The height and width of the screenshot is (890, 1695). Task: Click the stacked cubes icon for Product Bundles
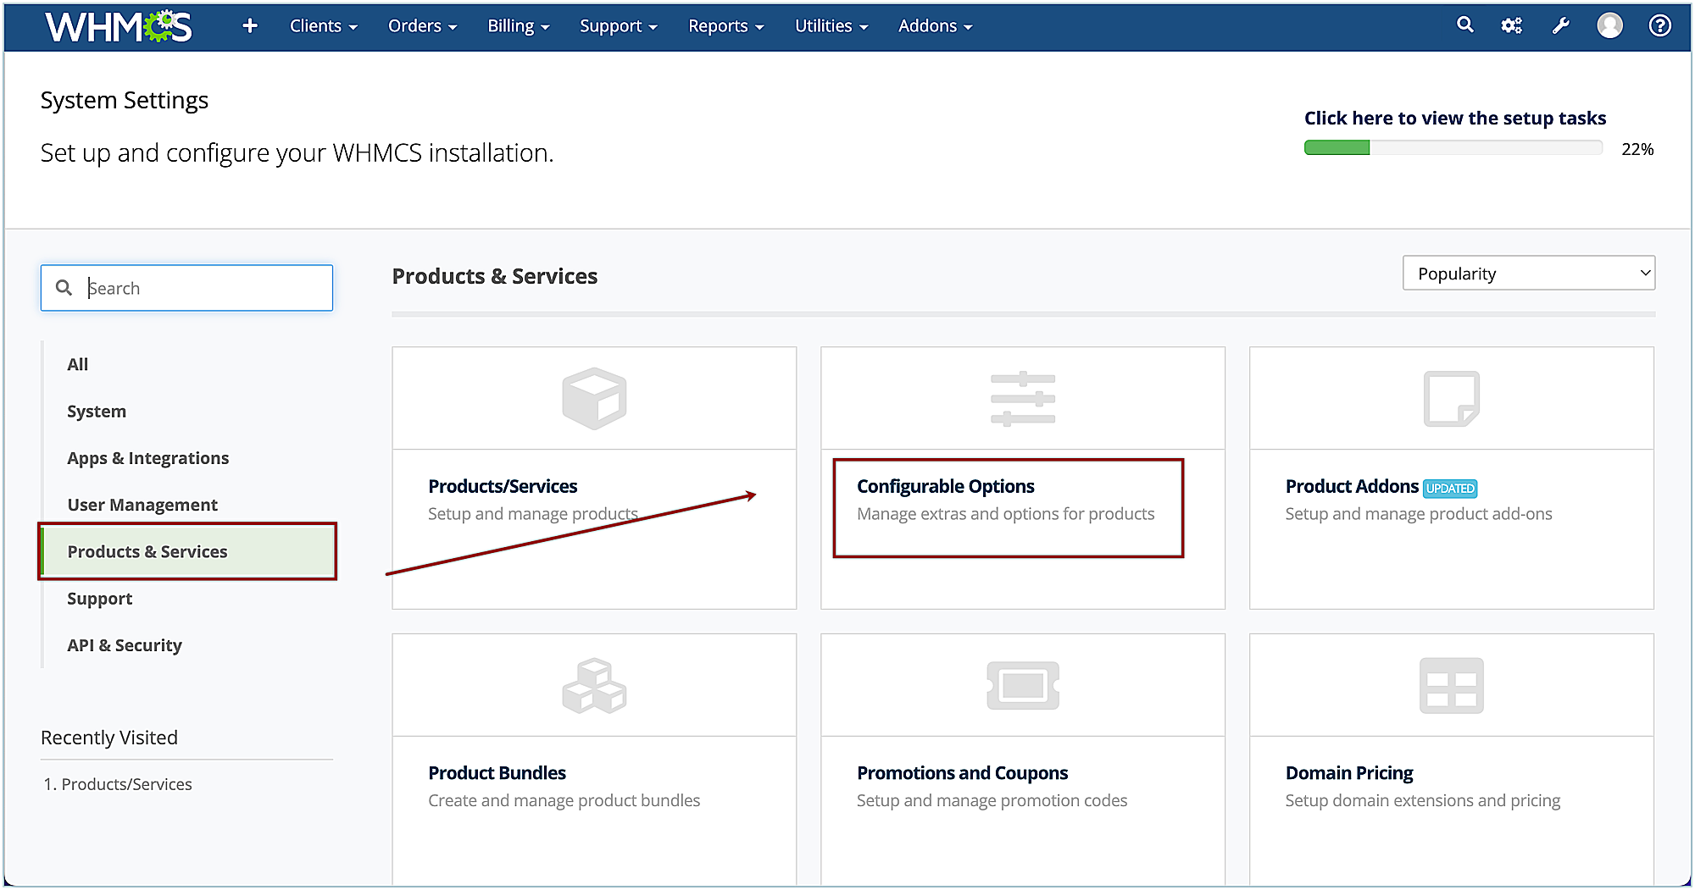coord(594,685)
